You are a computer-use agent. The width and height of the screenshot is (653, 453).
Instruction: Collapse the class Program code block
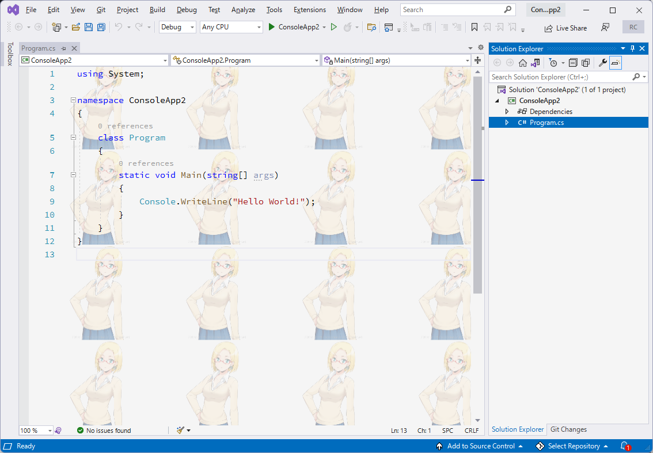click(73, 138)
